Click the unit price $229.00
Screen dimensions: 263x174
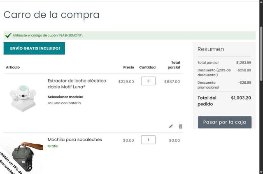[126, 82]
